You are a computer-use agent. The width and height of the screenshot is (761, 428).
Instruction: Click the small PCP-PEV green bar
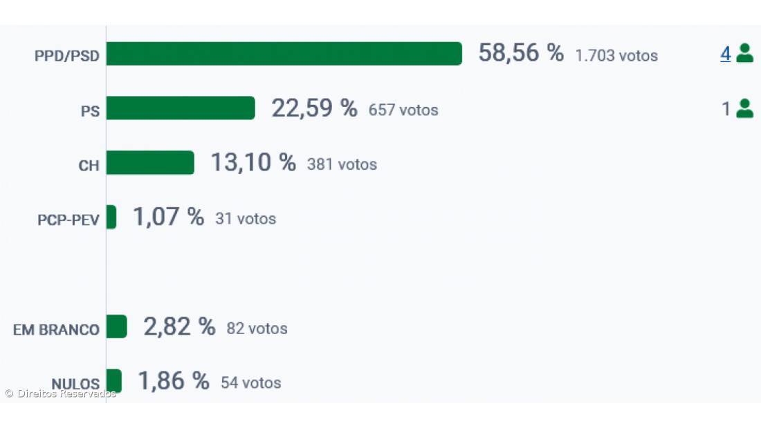coord(111,217)
